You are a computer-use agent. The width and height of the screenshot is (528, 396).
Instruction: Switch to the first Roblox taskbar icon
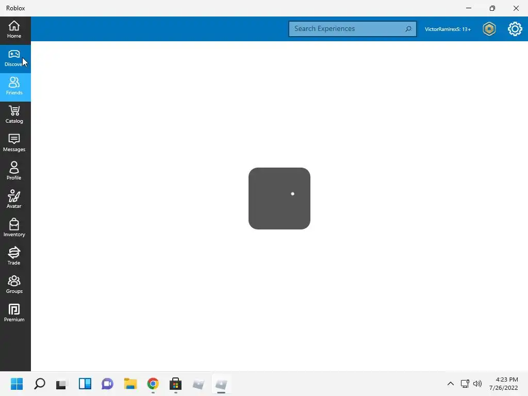click(199, 384)
